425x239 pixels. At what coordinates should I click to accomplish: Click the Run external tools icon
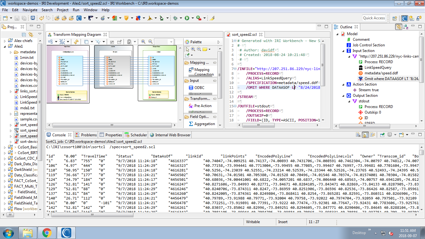click(x=198, y=18)
